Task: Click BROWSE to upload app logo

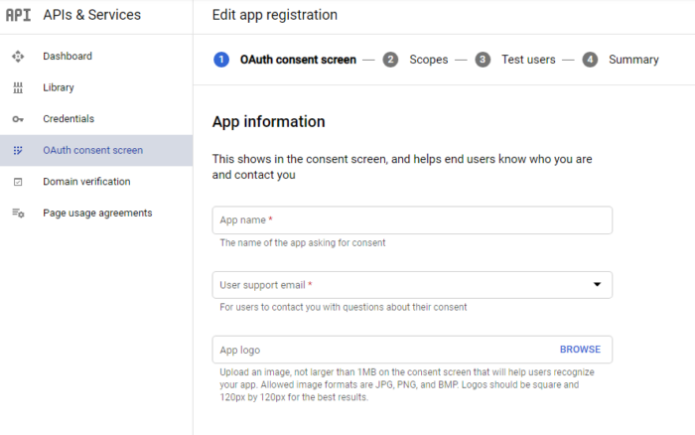Action: tap(580, 350)
